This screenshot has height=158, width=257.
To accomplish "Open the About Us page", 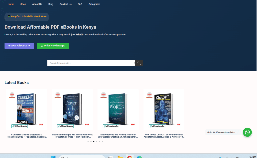I will 37,4.
